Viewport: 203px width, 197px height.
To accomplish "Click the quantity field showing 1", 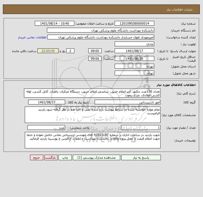I will tap(141, 127).
